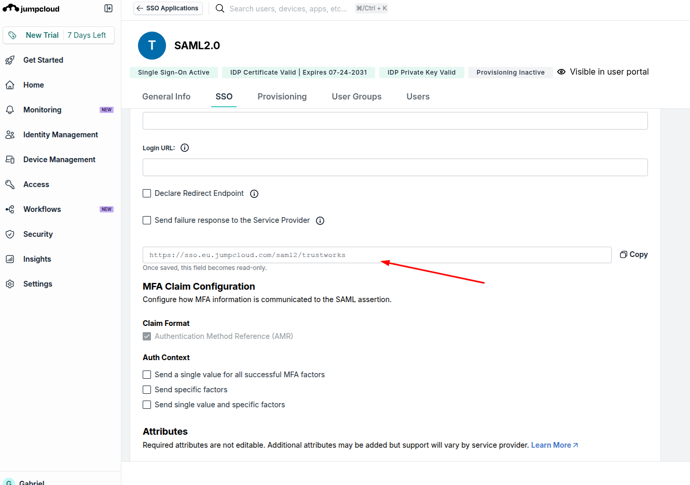Click the Workflows nodes icon

click(10, 209)
